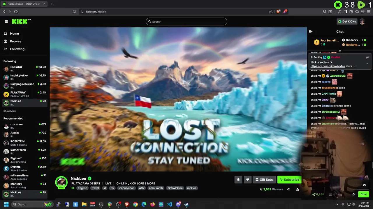
Task: Open hstikkytokky channel in Following list
Action: coord(25,77)
